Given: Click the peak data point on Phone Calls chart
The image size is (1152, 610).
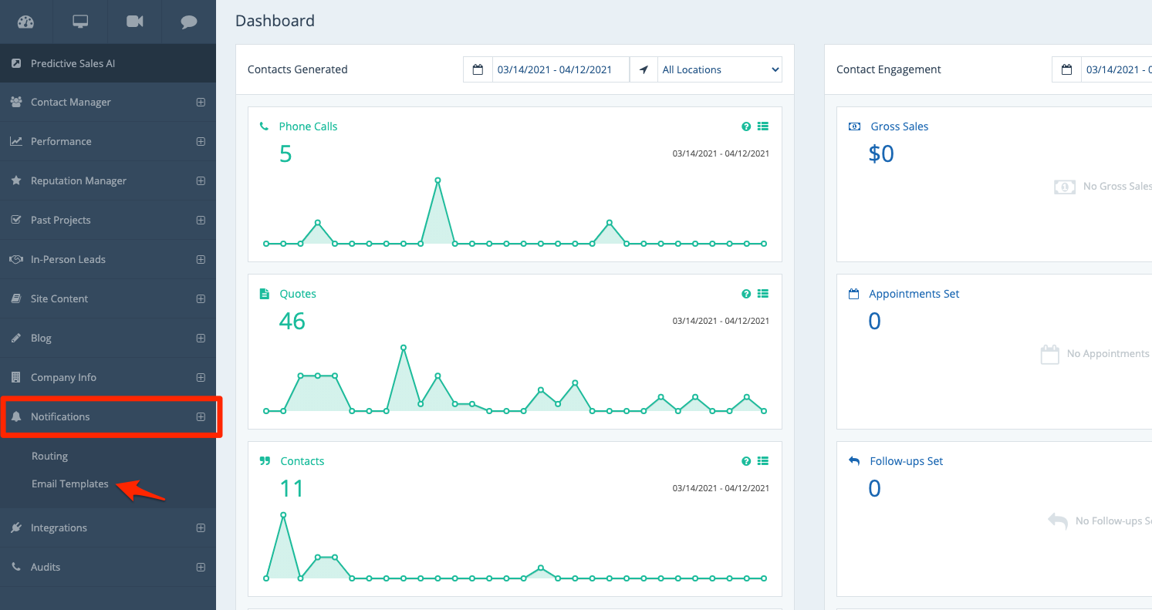Looking at the screenshot, I should [437, 180].
